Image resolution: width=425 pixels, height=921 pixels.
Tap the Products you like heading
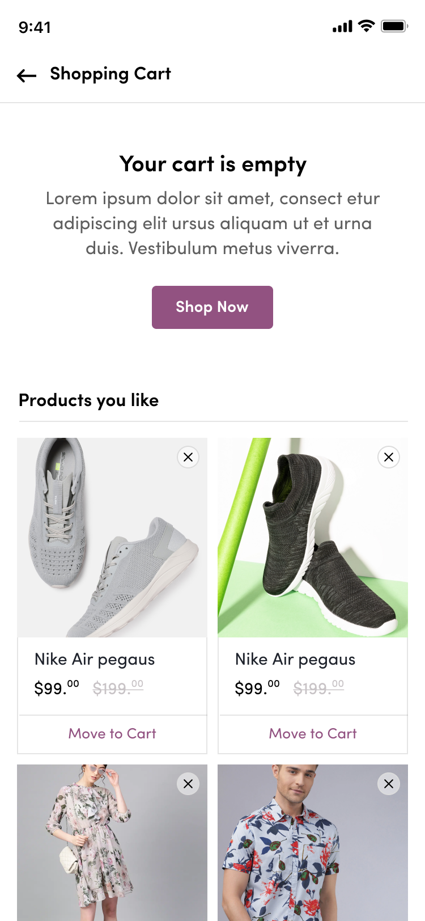point(88,400)
